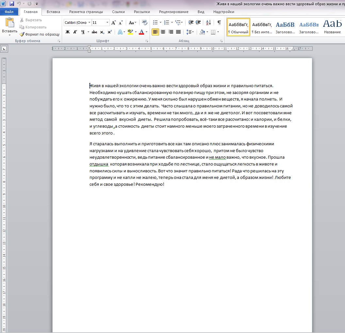The width and height of the screenshot is (345, 333).
Task: Increase font size with the grow font icon
Action: (114, 23)
